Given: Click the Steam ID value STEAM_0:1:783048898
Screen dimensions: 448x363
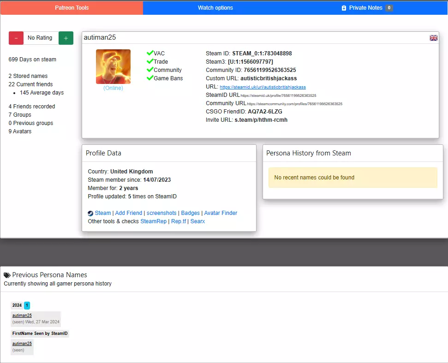Looking at the screenshot, I should click(262, 54).
